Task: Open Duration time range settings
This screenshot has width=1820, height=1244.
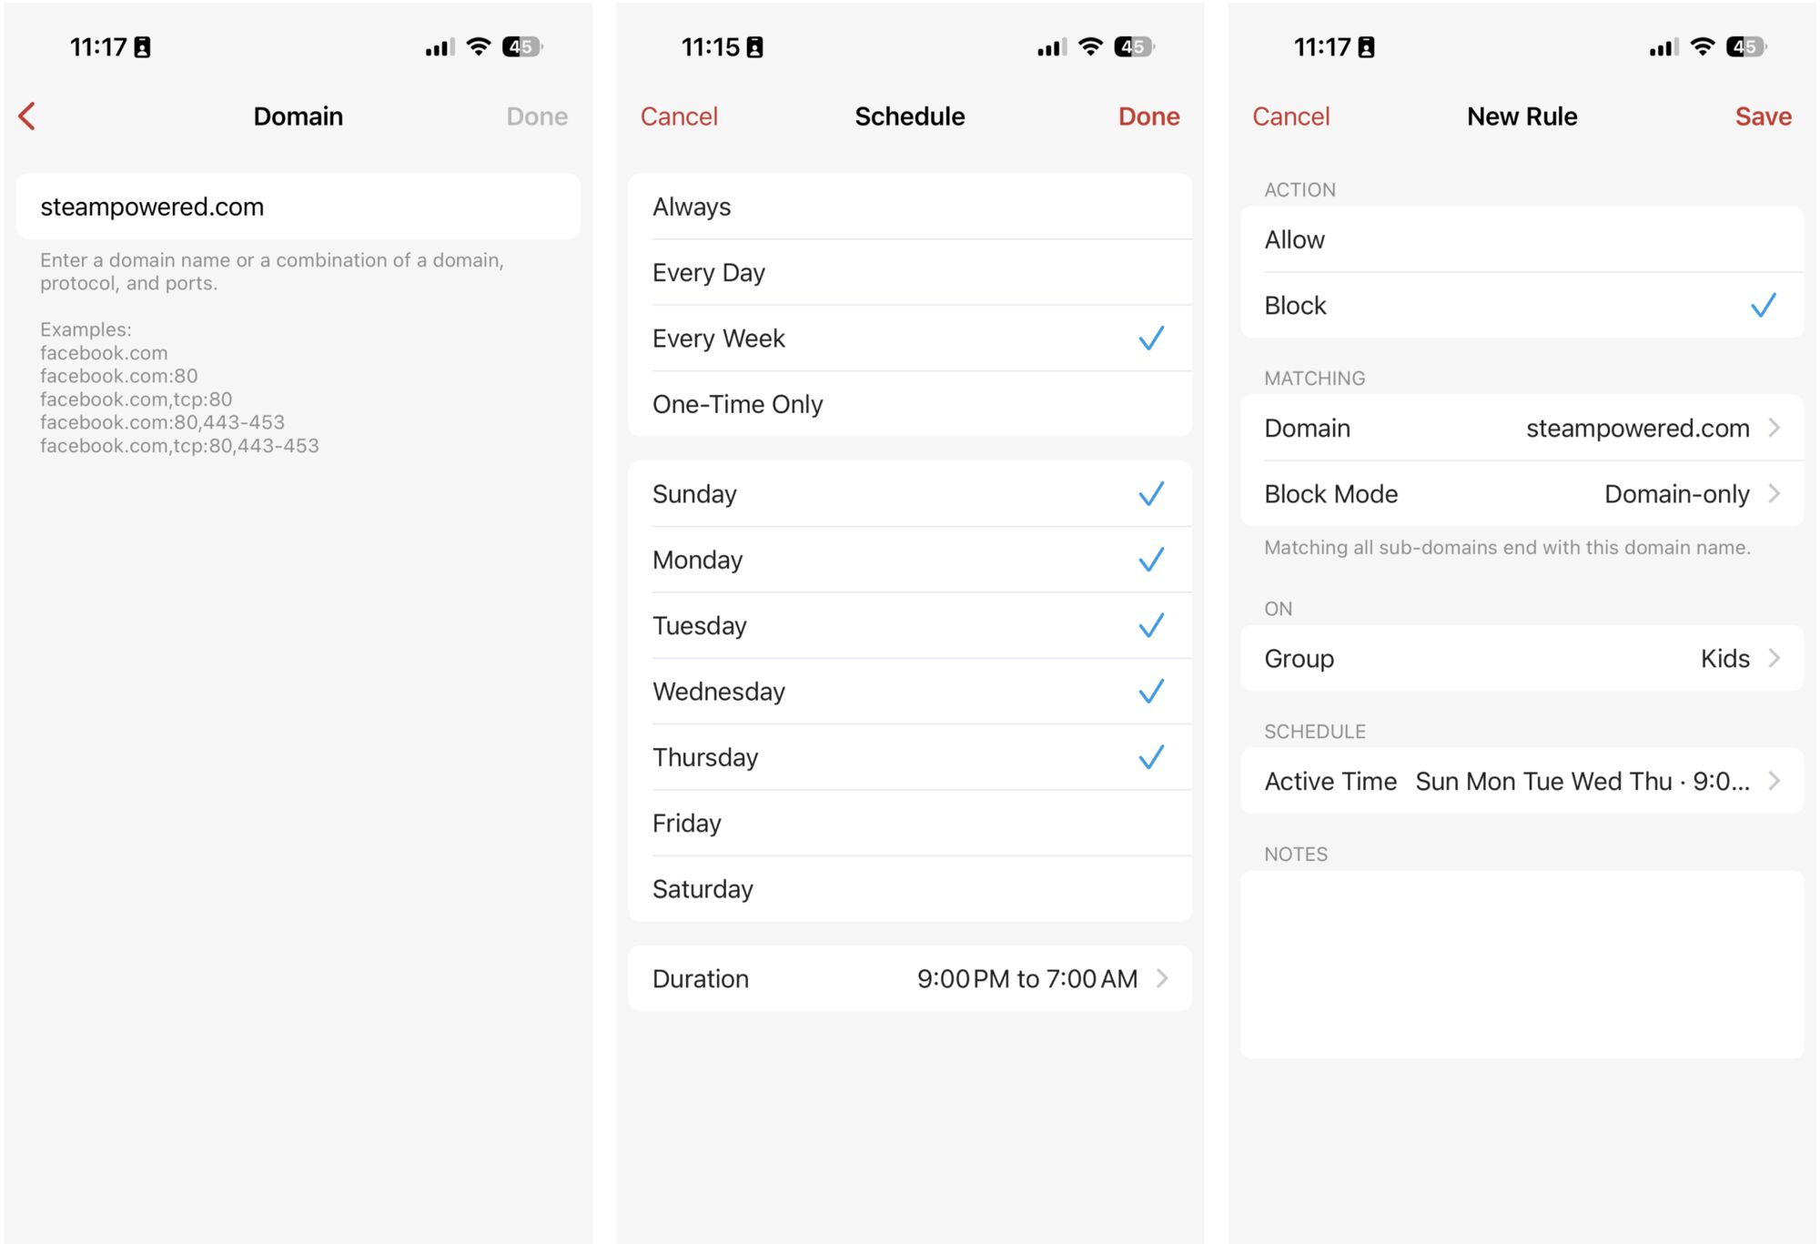Action: click(x=910, y=979)
